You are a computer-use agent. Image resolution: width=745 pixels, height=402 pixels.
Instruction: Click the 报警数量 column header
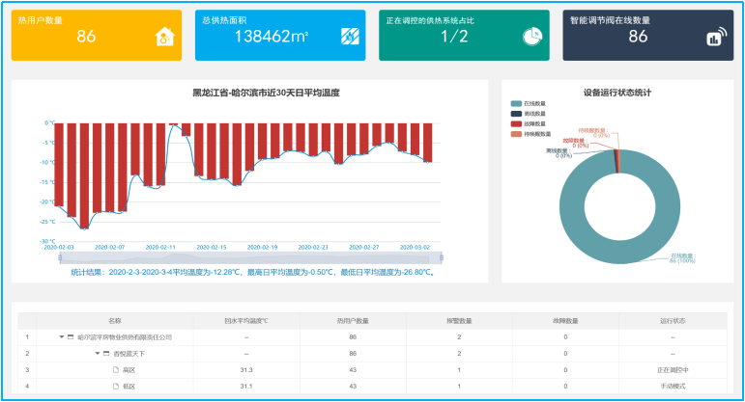coord(458,321)
